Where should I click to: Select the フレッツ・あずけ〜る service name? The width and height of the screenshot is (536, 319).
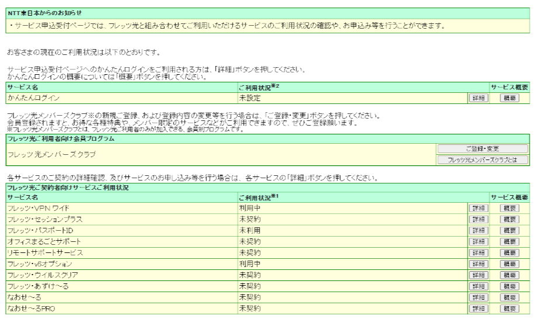click(38, 286)
